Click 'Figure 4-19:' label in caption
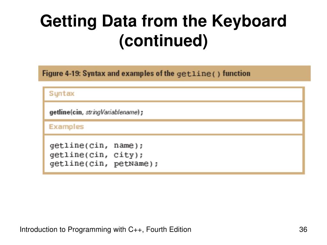Viewport: 327px width, 245px height. coord(61,73)
